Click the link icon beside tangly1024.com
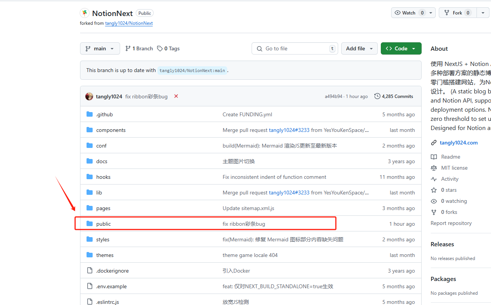Image resolution: width=491 pixels, height=305 pixels. click(x=434, y=143)
